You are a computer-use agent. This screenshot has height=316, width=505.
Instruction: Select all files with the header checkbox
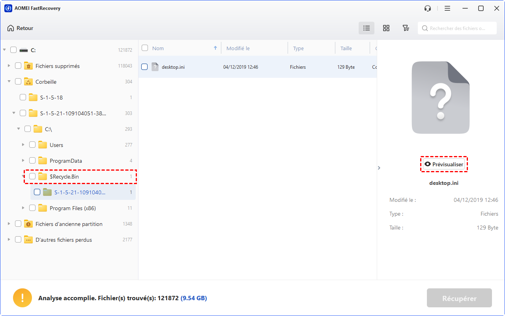145,48
